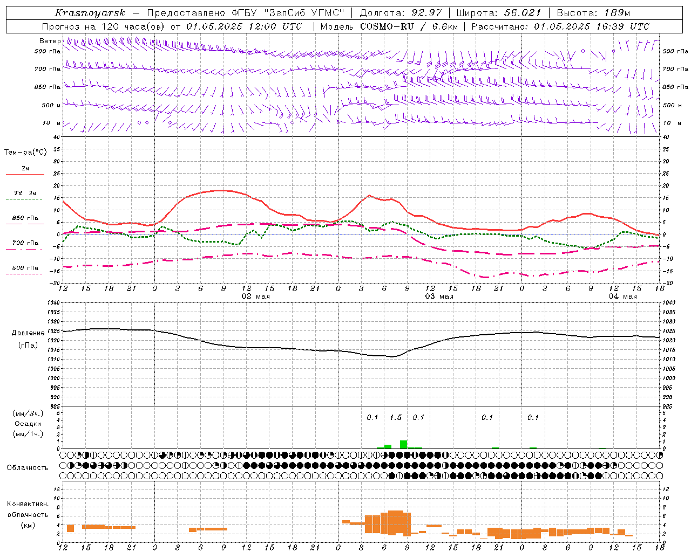
Task: Click the "03 мая" date label
Action: [x=439, y=296]
